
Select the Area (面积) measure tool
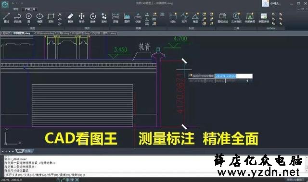tap(127, 18)
